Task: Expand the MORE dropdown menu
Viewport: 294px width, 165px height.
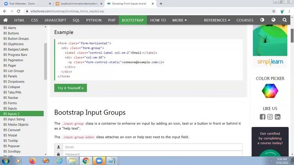Action: pos(180,20)
